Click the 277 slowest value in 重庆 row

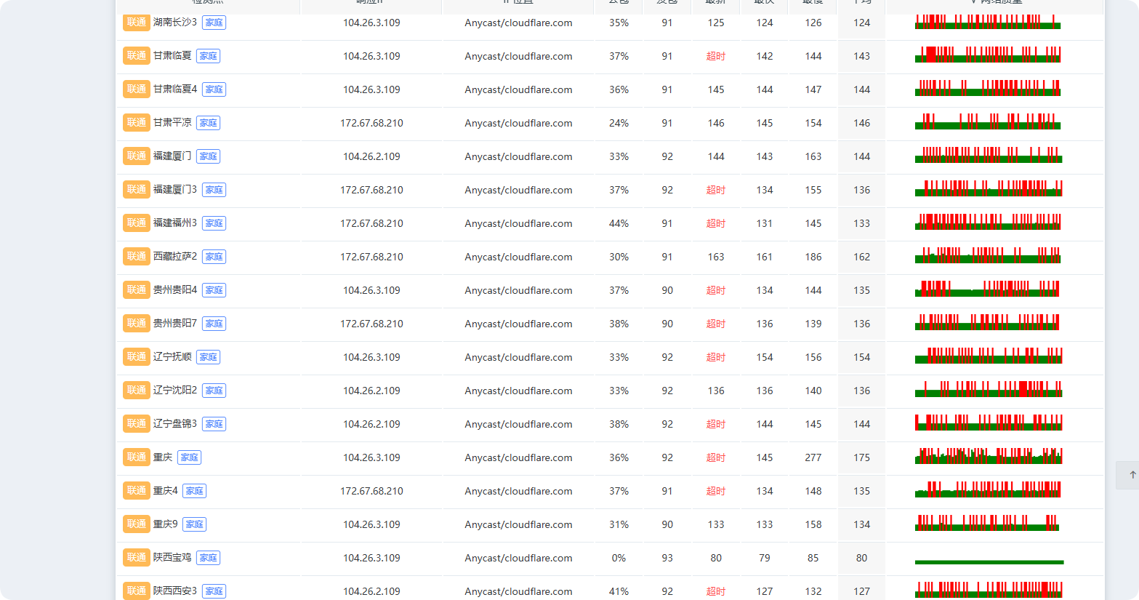coord(813,457)
